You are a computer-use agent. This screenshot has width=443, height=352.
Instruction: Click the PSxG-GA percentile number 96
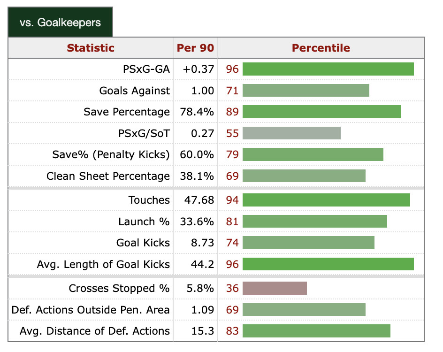(232, 69)
